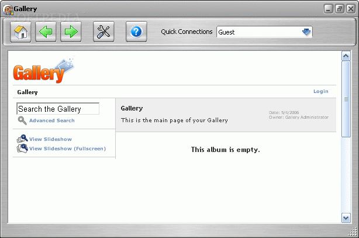Close the Gallery window
359x238 pixels.
point(351,9)
